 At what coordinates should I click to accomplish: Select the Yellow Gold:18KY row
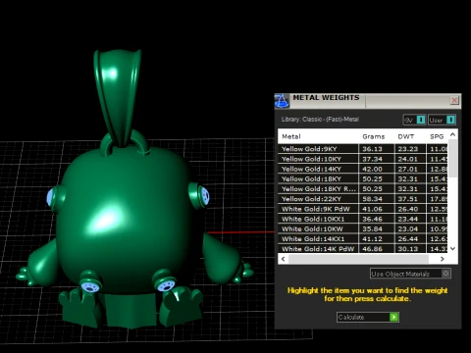click(363, 179)
